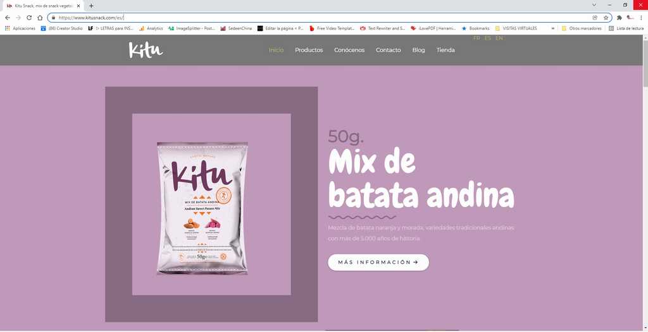Click the browser forward arrow
Screen dimensions: 648x332
tap(18, 18)
